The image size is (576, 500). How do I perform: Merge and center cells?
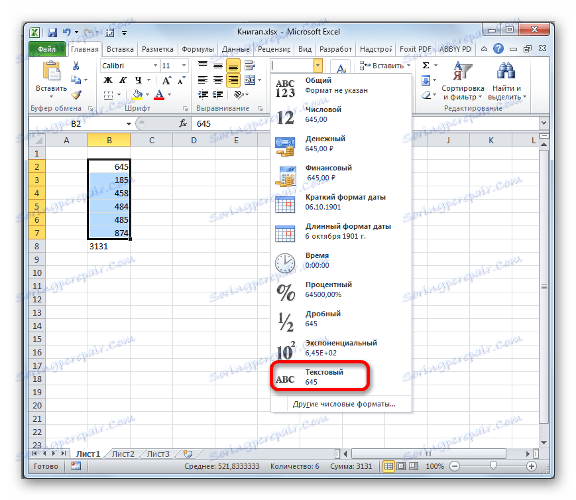point(250,80)
